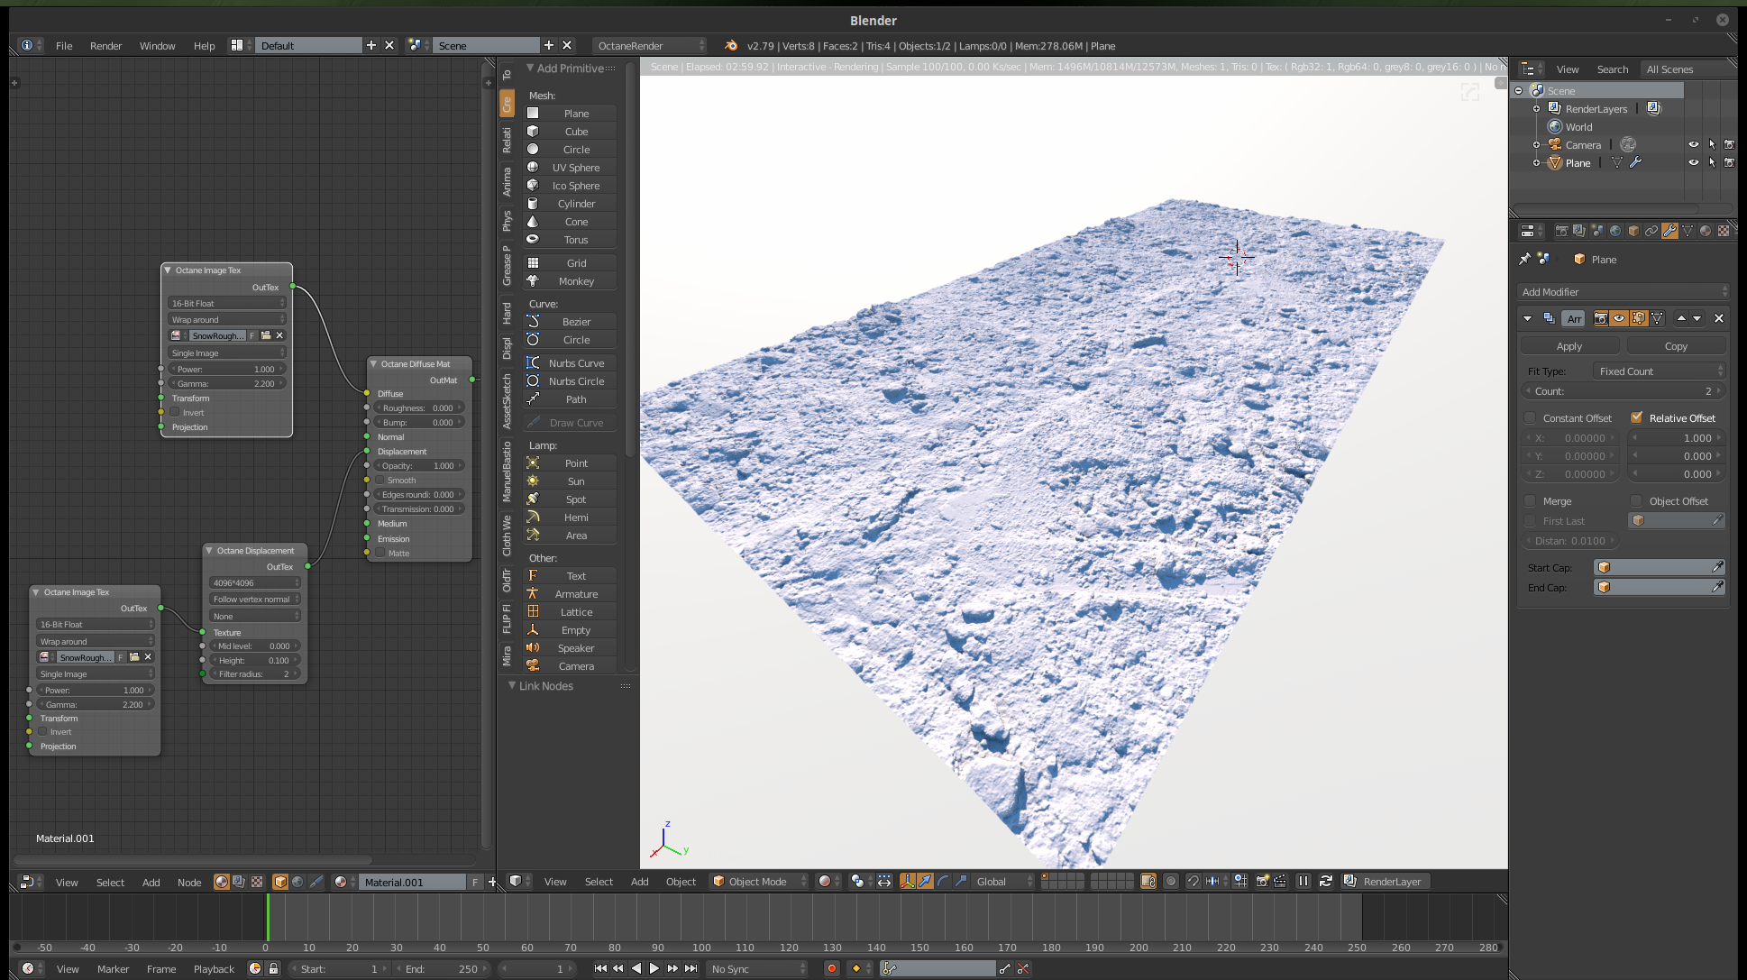Open the Node menu in the node editor
Viewport: 1747px width, 980px height.
click(x=189, y=883)
